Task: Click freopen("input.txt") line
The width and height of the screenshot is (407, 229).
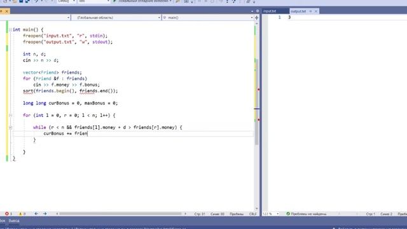Action: coord(65,36)
